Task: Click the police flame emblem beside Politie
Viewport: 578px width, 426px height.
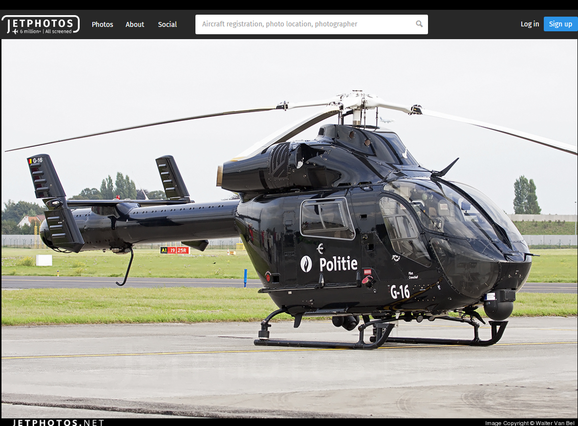Action: tap(306, 264)
